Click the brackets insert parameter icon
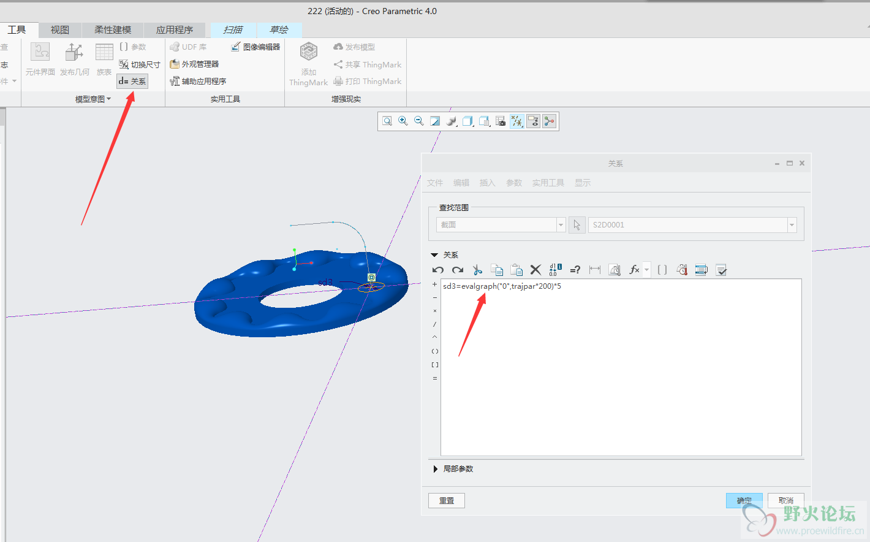 pyautogui.click(x=662, y=270)
